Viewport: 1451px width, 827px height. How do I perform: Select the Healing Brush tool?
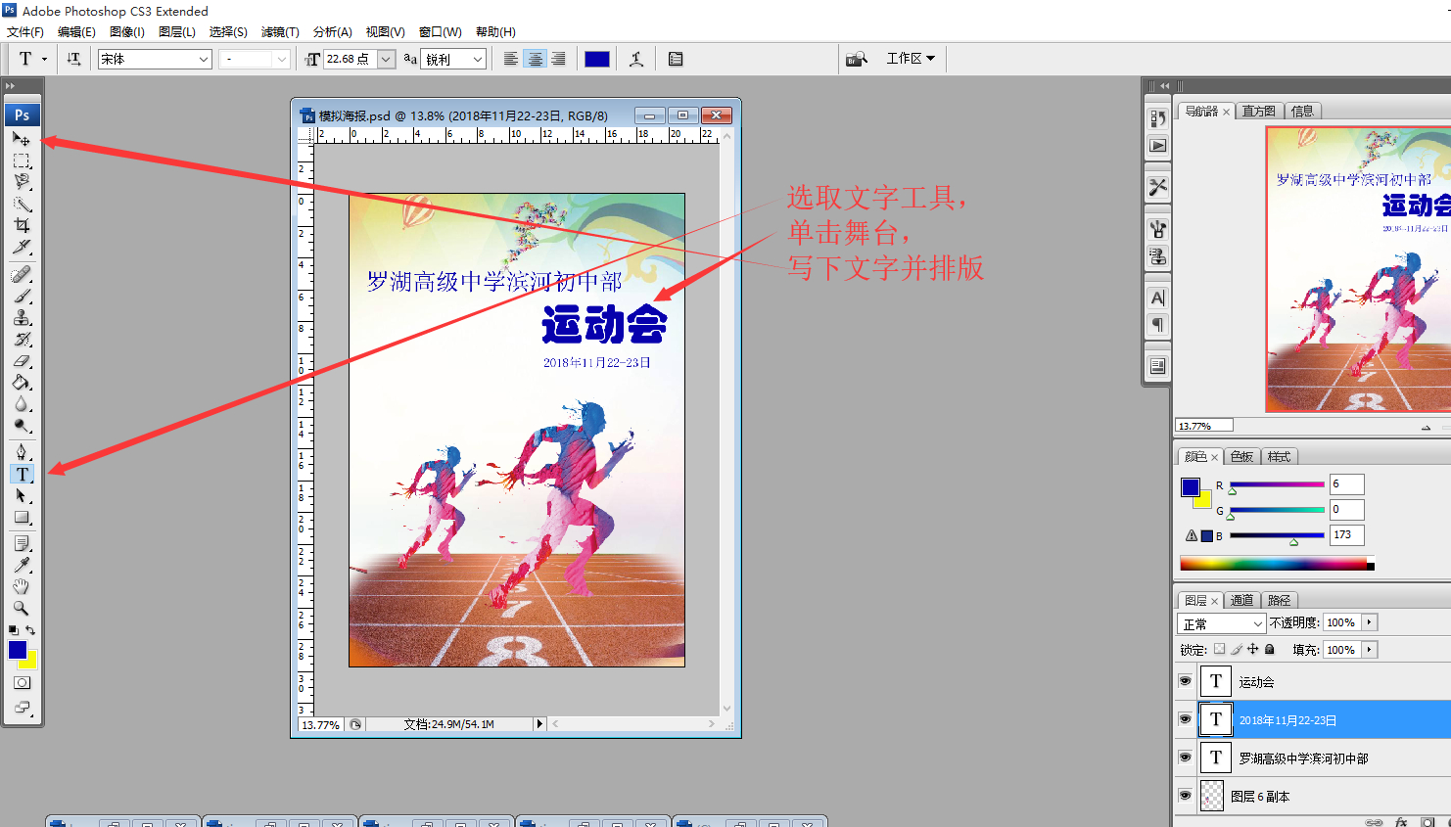(22, 274)
